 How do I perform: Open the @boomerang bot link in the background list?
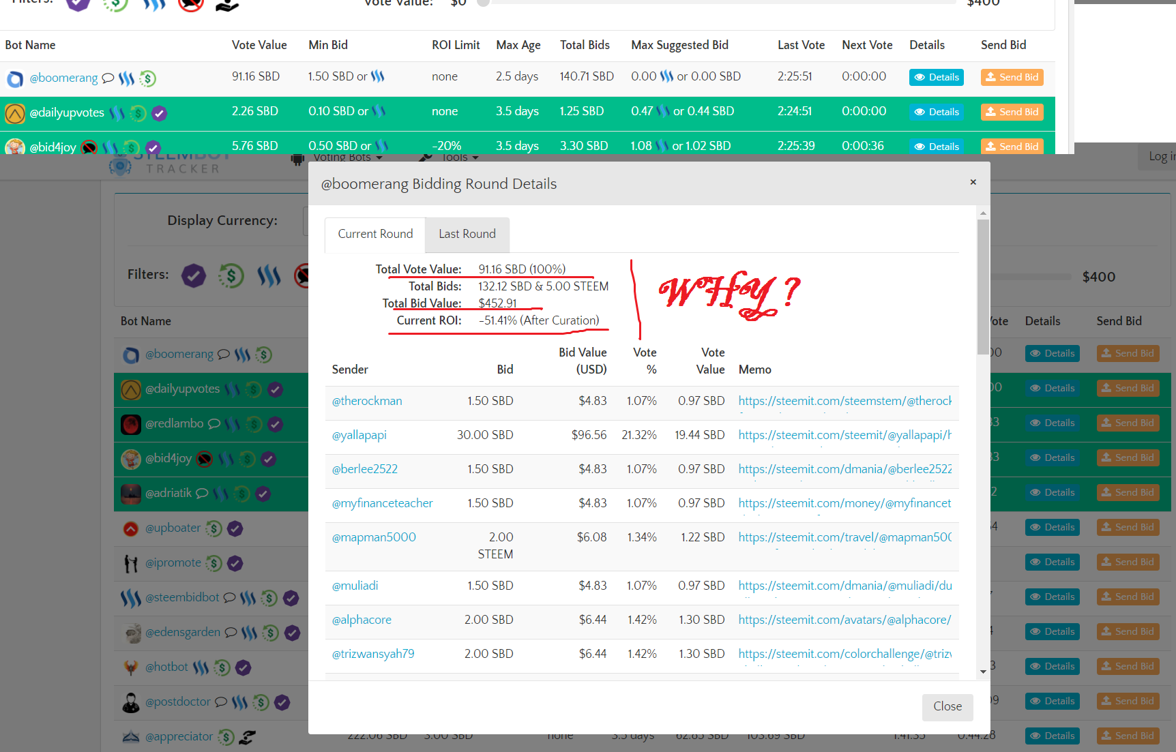pos(179,355)
